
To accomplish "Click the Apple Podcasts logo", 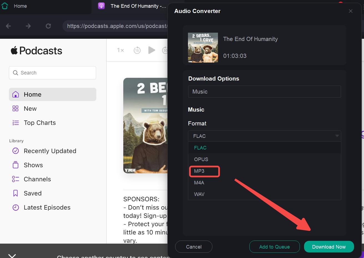I will pos(36,51).
